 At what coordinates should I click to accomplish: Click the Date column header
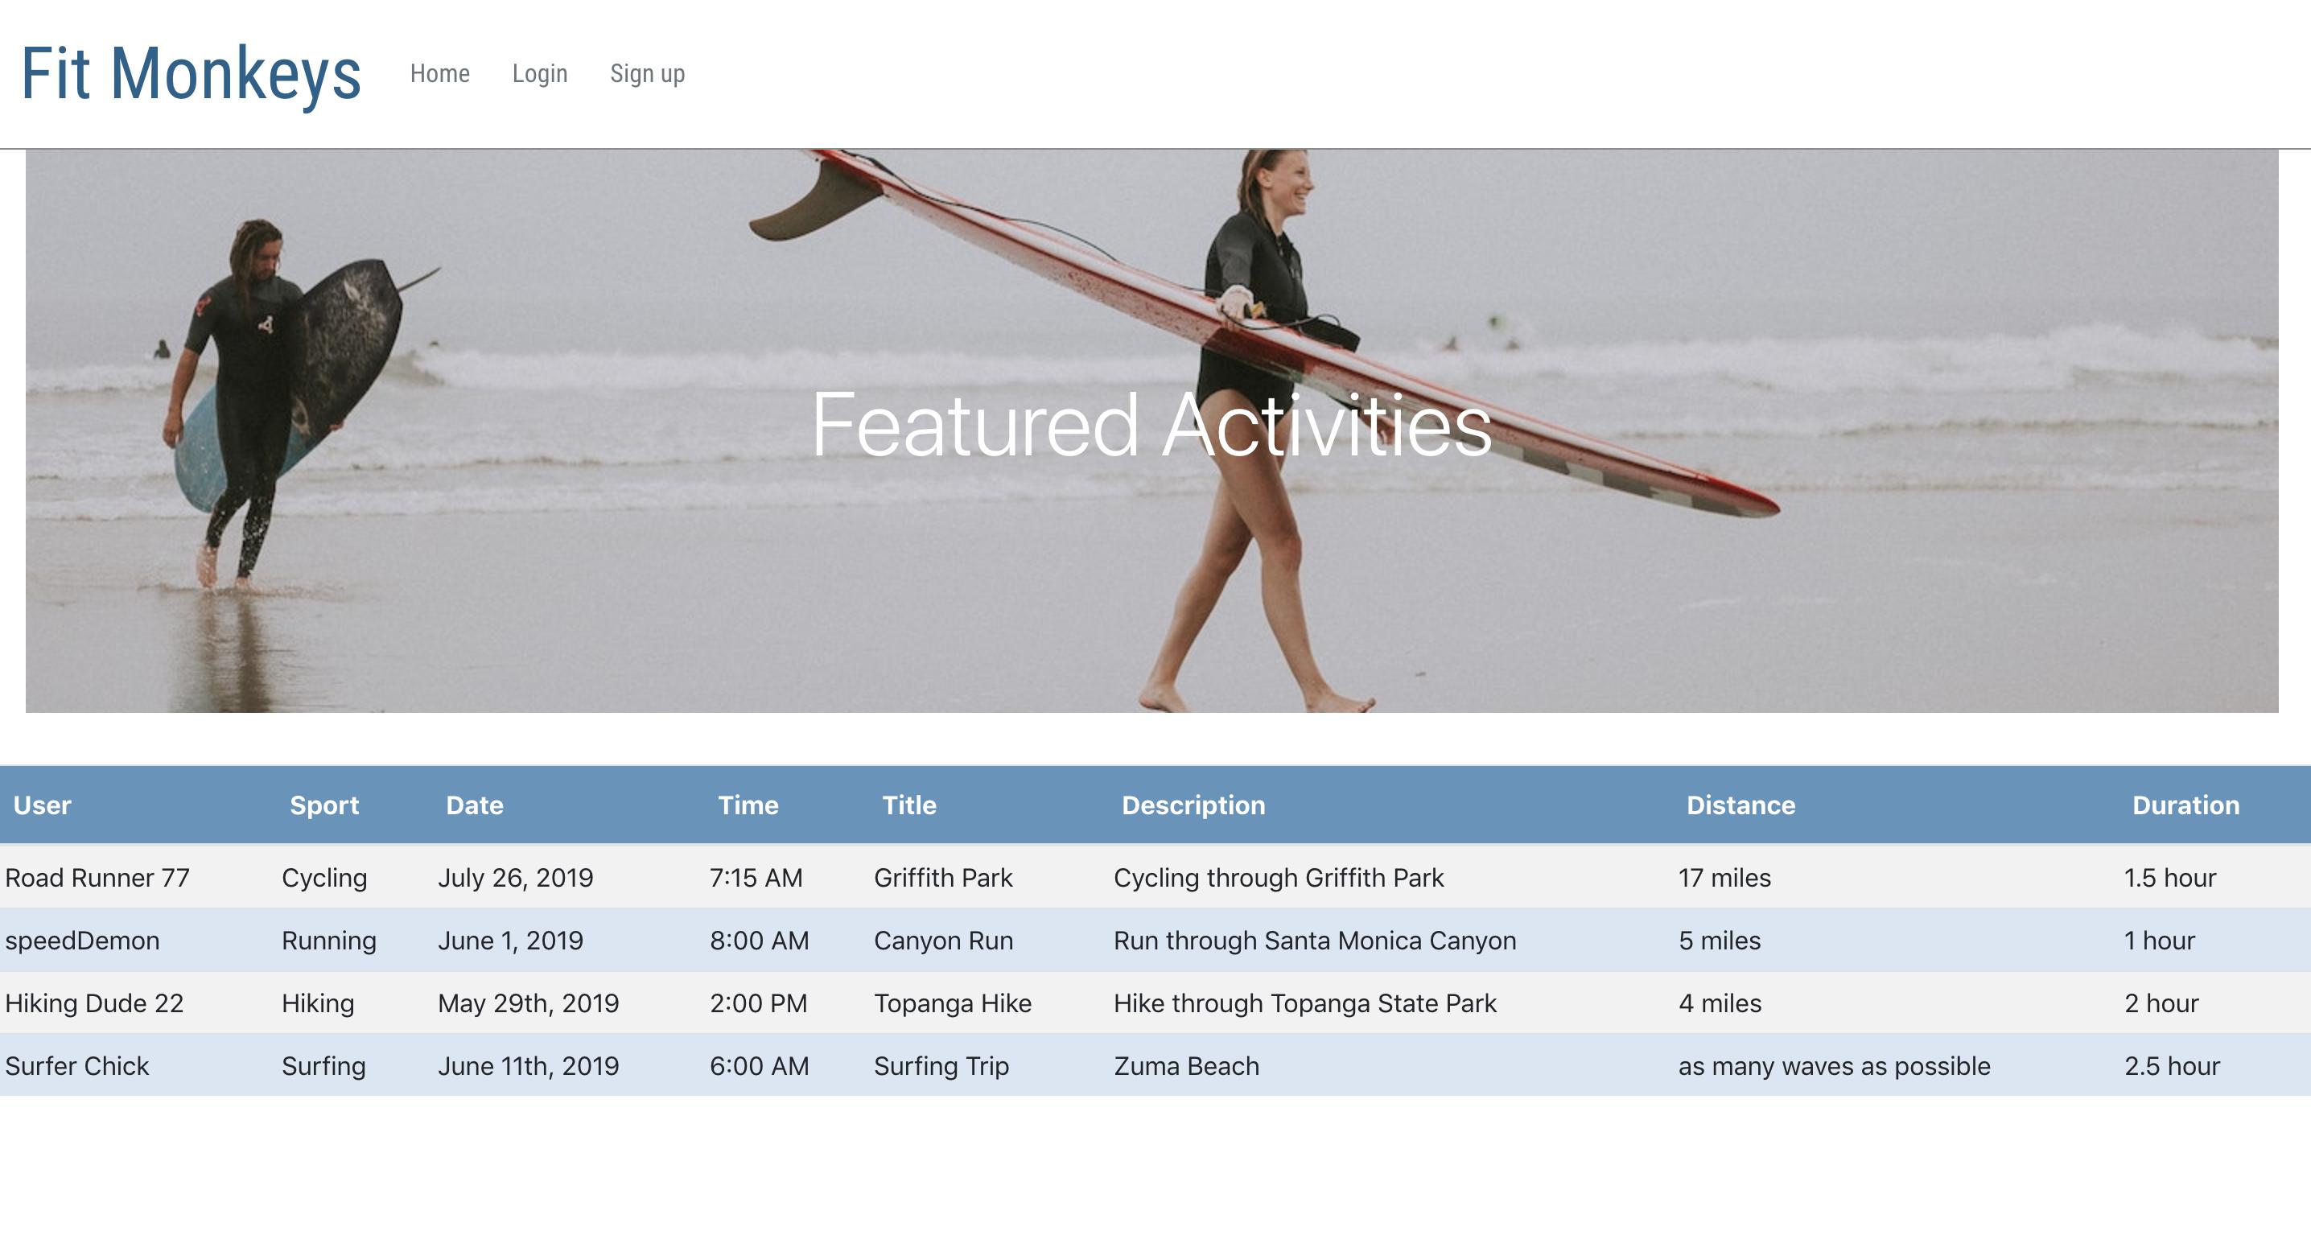475,805
